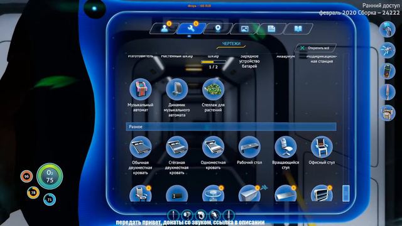Pin the 'Динамик музыкального автомата' speaker blueprint
402x226 pixels.
[x=177, y=89]
